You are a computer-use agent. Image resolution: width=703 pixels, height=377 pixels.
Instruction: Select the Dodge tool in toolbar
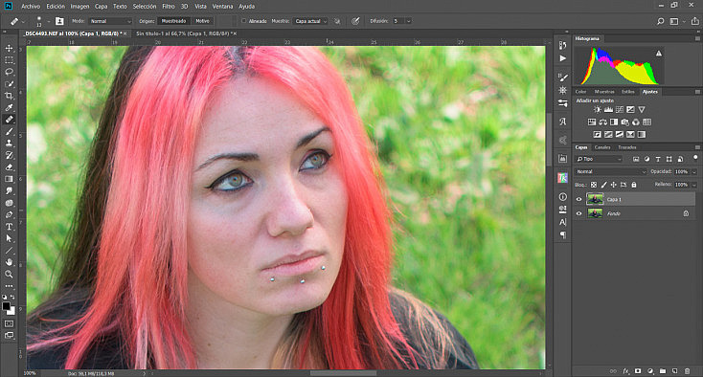pyautogui.click(x=9, y=203)
